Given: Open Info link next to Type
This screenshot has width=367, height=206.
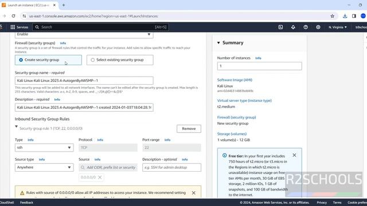Looking at the screenshot, I should [x=30, y=140].
